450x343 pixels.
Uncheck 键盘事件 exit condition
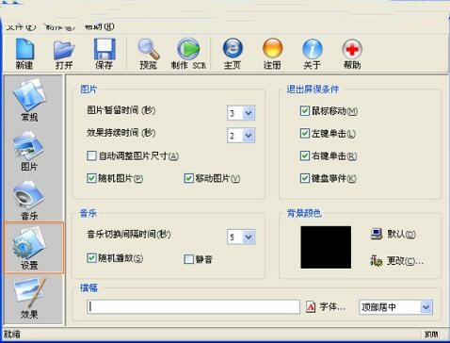tap(305, 178)
